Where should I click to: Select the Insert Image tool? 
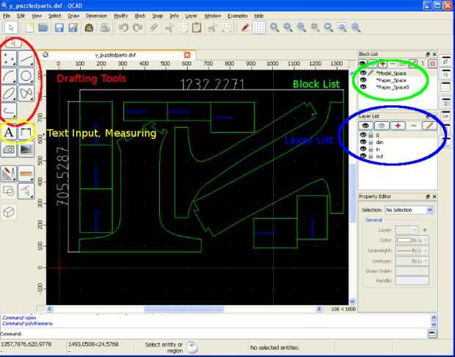(x=26, y=150)
